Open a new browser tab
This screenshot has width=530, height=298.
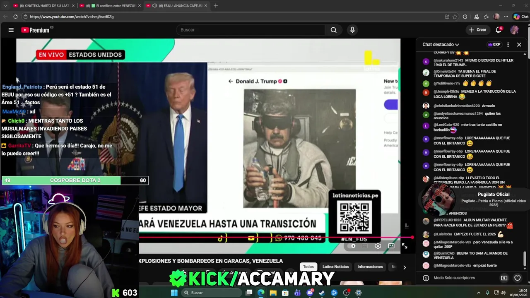tap(216, 6)
